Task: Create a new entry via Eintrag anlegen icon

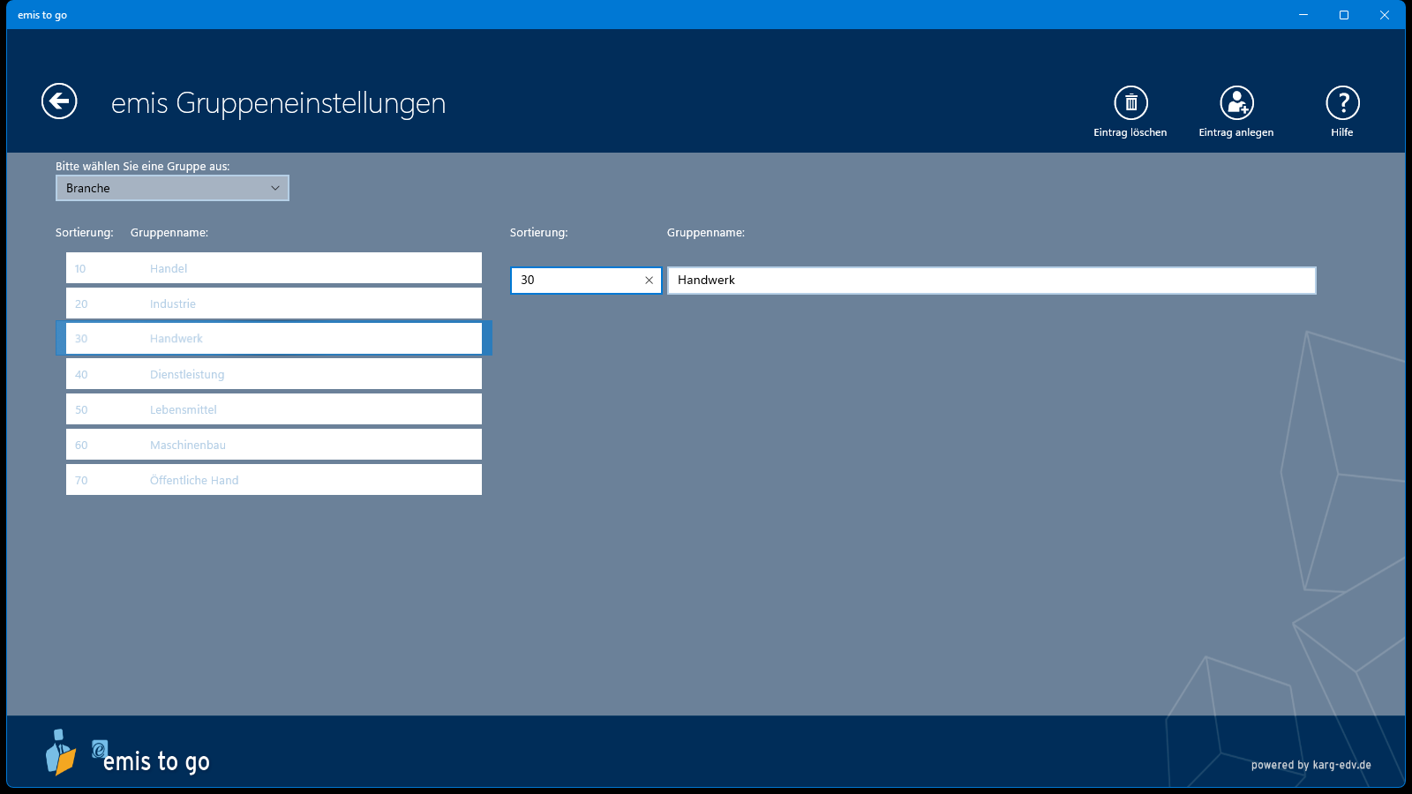Action: point(1236,103)
